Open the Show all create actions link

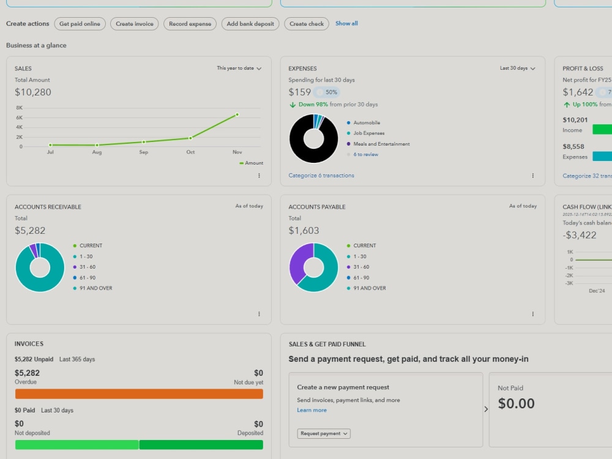(346, 23)
